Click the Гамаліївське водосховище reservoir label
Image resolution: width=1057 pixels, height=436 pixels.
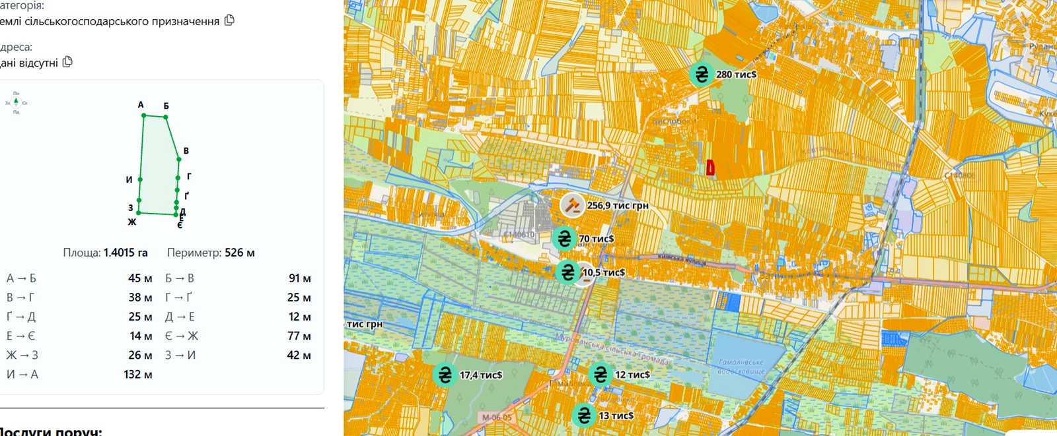point(741,367)
